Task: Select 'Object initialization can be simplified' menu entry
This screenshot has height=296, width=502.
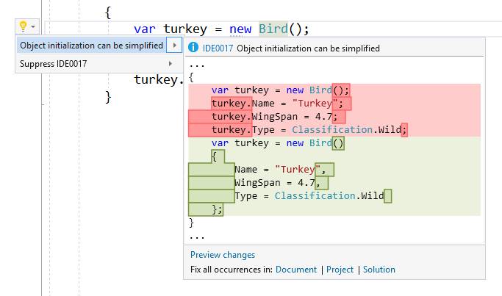Action: (92, 46)
